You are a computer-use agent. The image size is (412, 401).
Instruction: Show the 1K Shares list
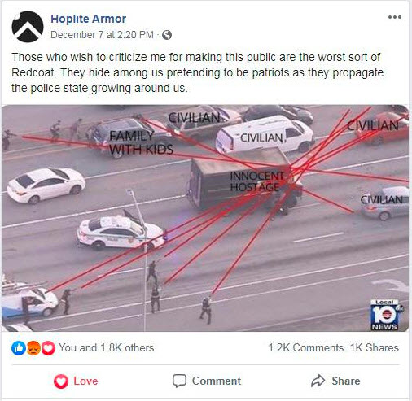pos(375,347)
